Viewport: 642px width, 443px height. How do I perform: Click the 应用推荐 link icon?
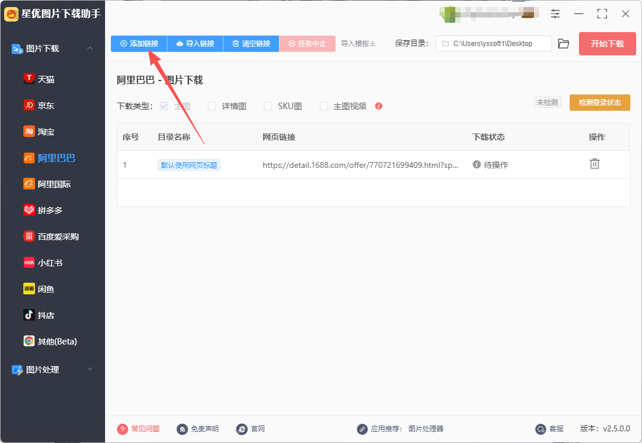[362, 429]
